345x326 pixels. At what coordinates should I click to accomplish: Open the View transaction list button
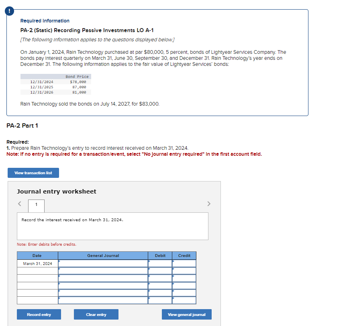click(x=33, y=173)
